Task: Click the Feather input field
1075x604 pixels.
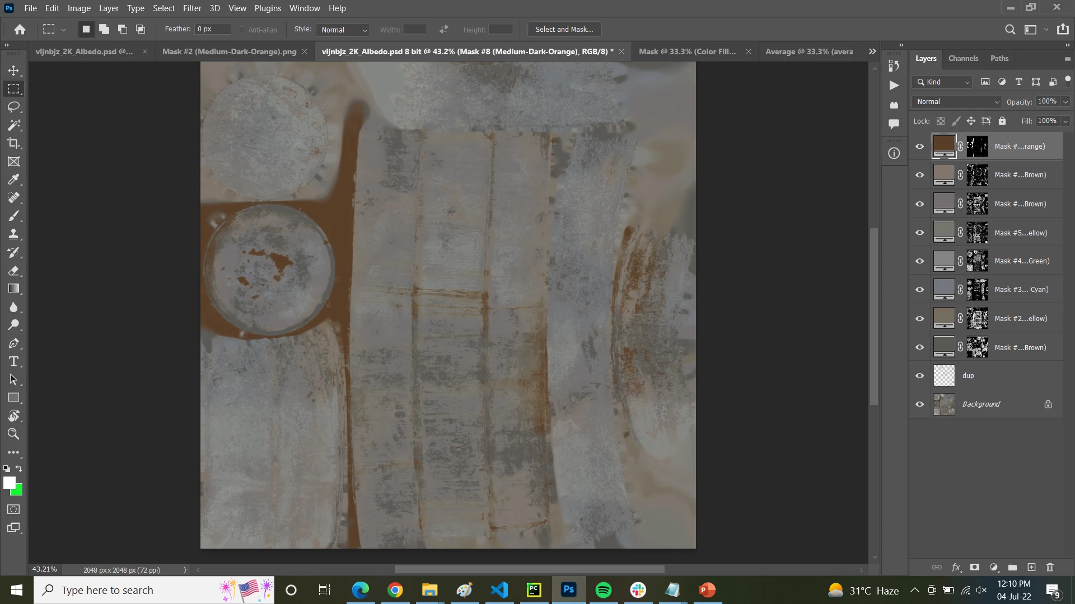Action: point(213,29)
